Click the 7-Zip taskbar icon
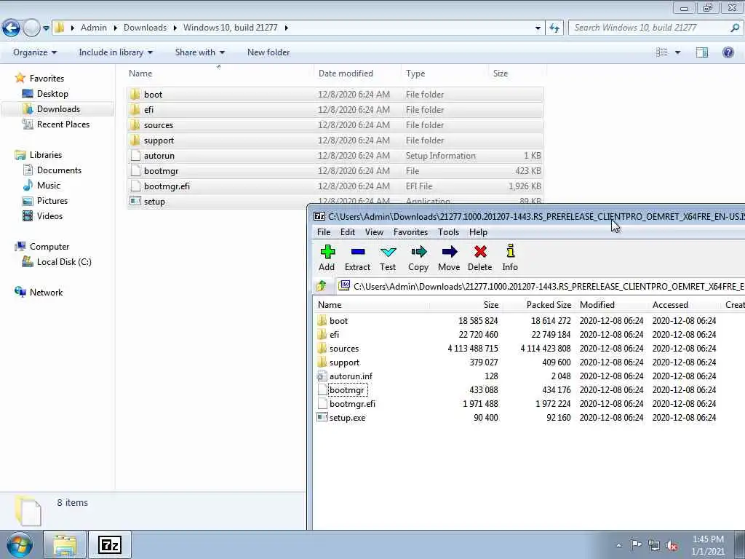Screen dimensions: 745x559 point(110,544)
